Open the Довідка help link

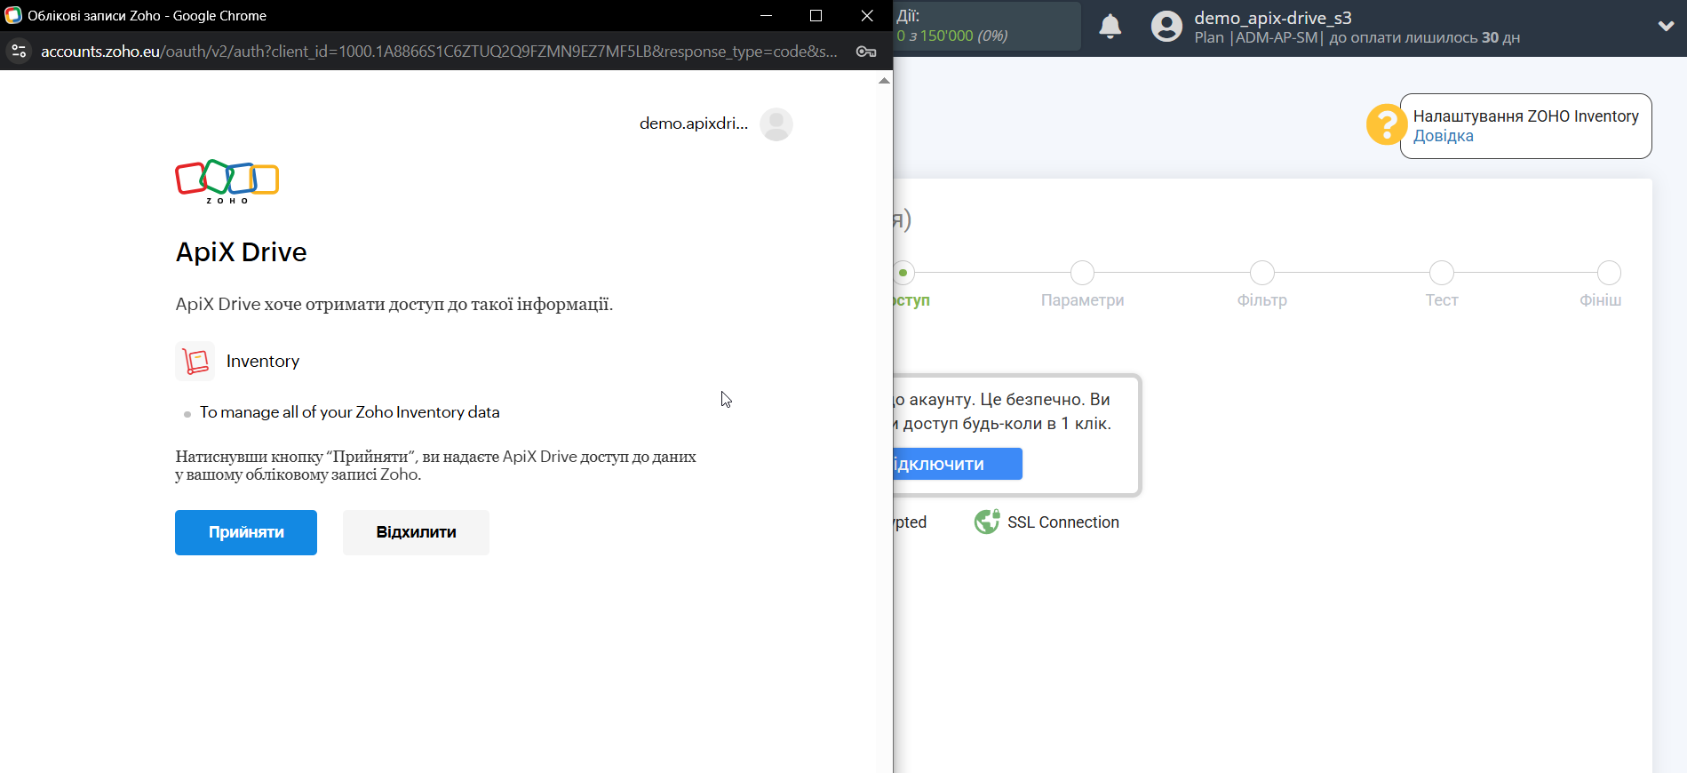tap(1444, 136)
